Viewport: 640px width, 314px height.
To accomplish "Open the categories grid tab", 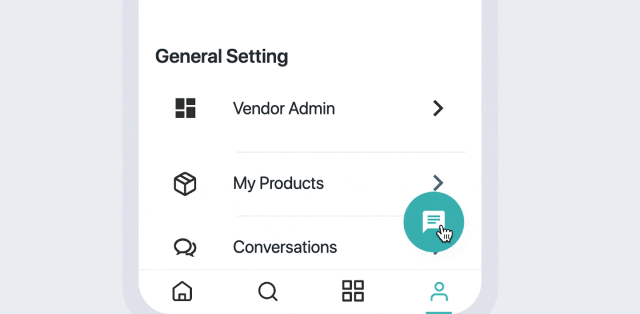I will [x=352, y=291].
